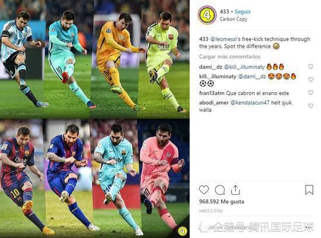Follow the account with Seguir
Image resolution: width=321 pixels, height=238 pixels.
coord(242,12)
